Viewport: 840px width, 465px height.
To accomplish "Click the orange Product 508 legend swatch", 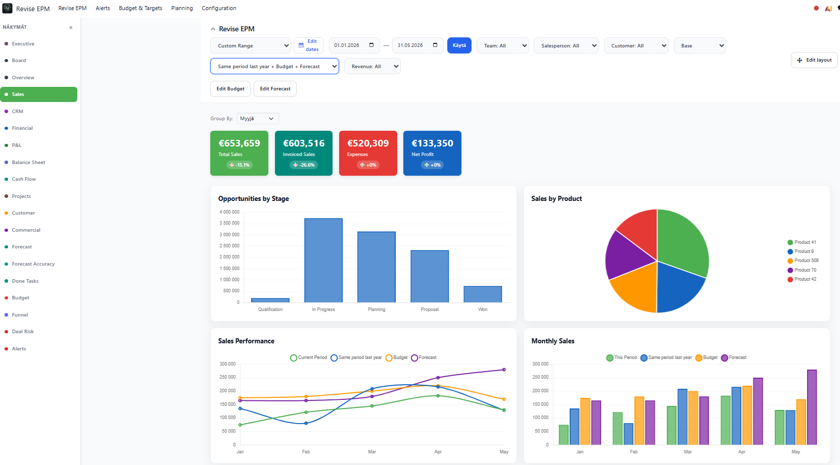I will click(790, 261).
